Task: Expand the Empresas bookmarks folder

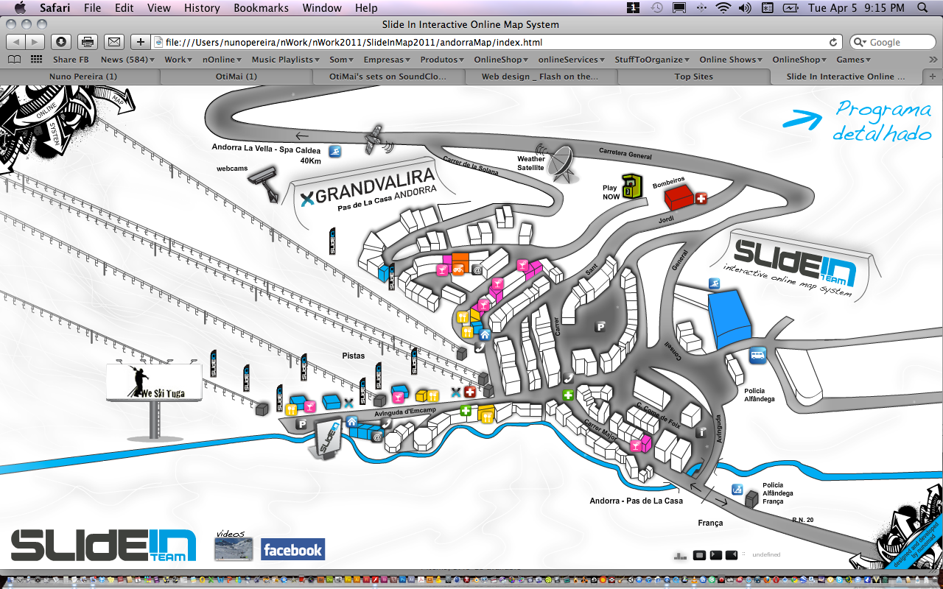Action: pyautogui.click(x=387, y=60)
